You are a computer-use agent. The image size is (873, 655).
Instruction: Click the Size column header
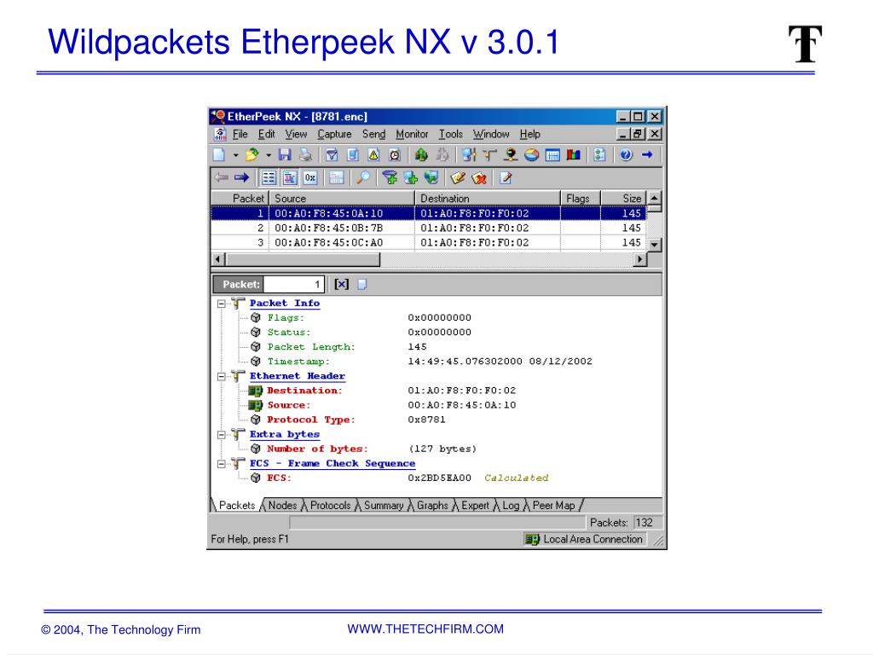(x=623, y=198)
